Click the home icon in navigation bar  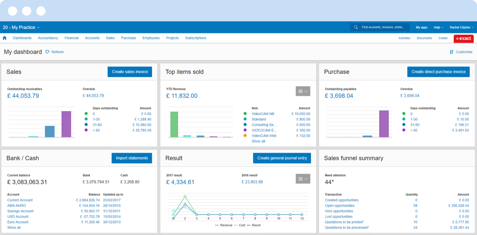point(5,38)
